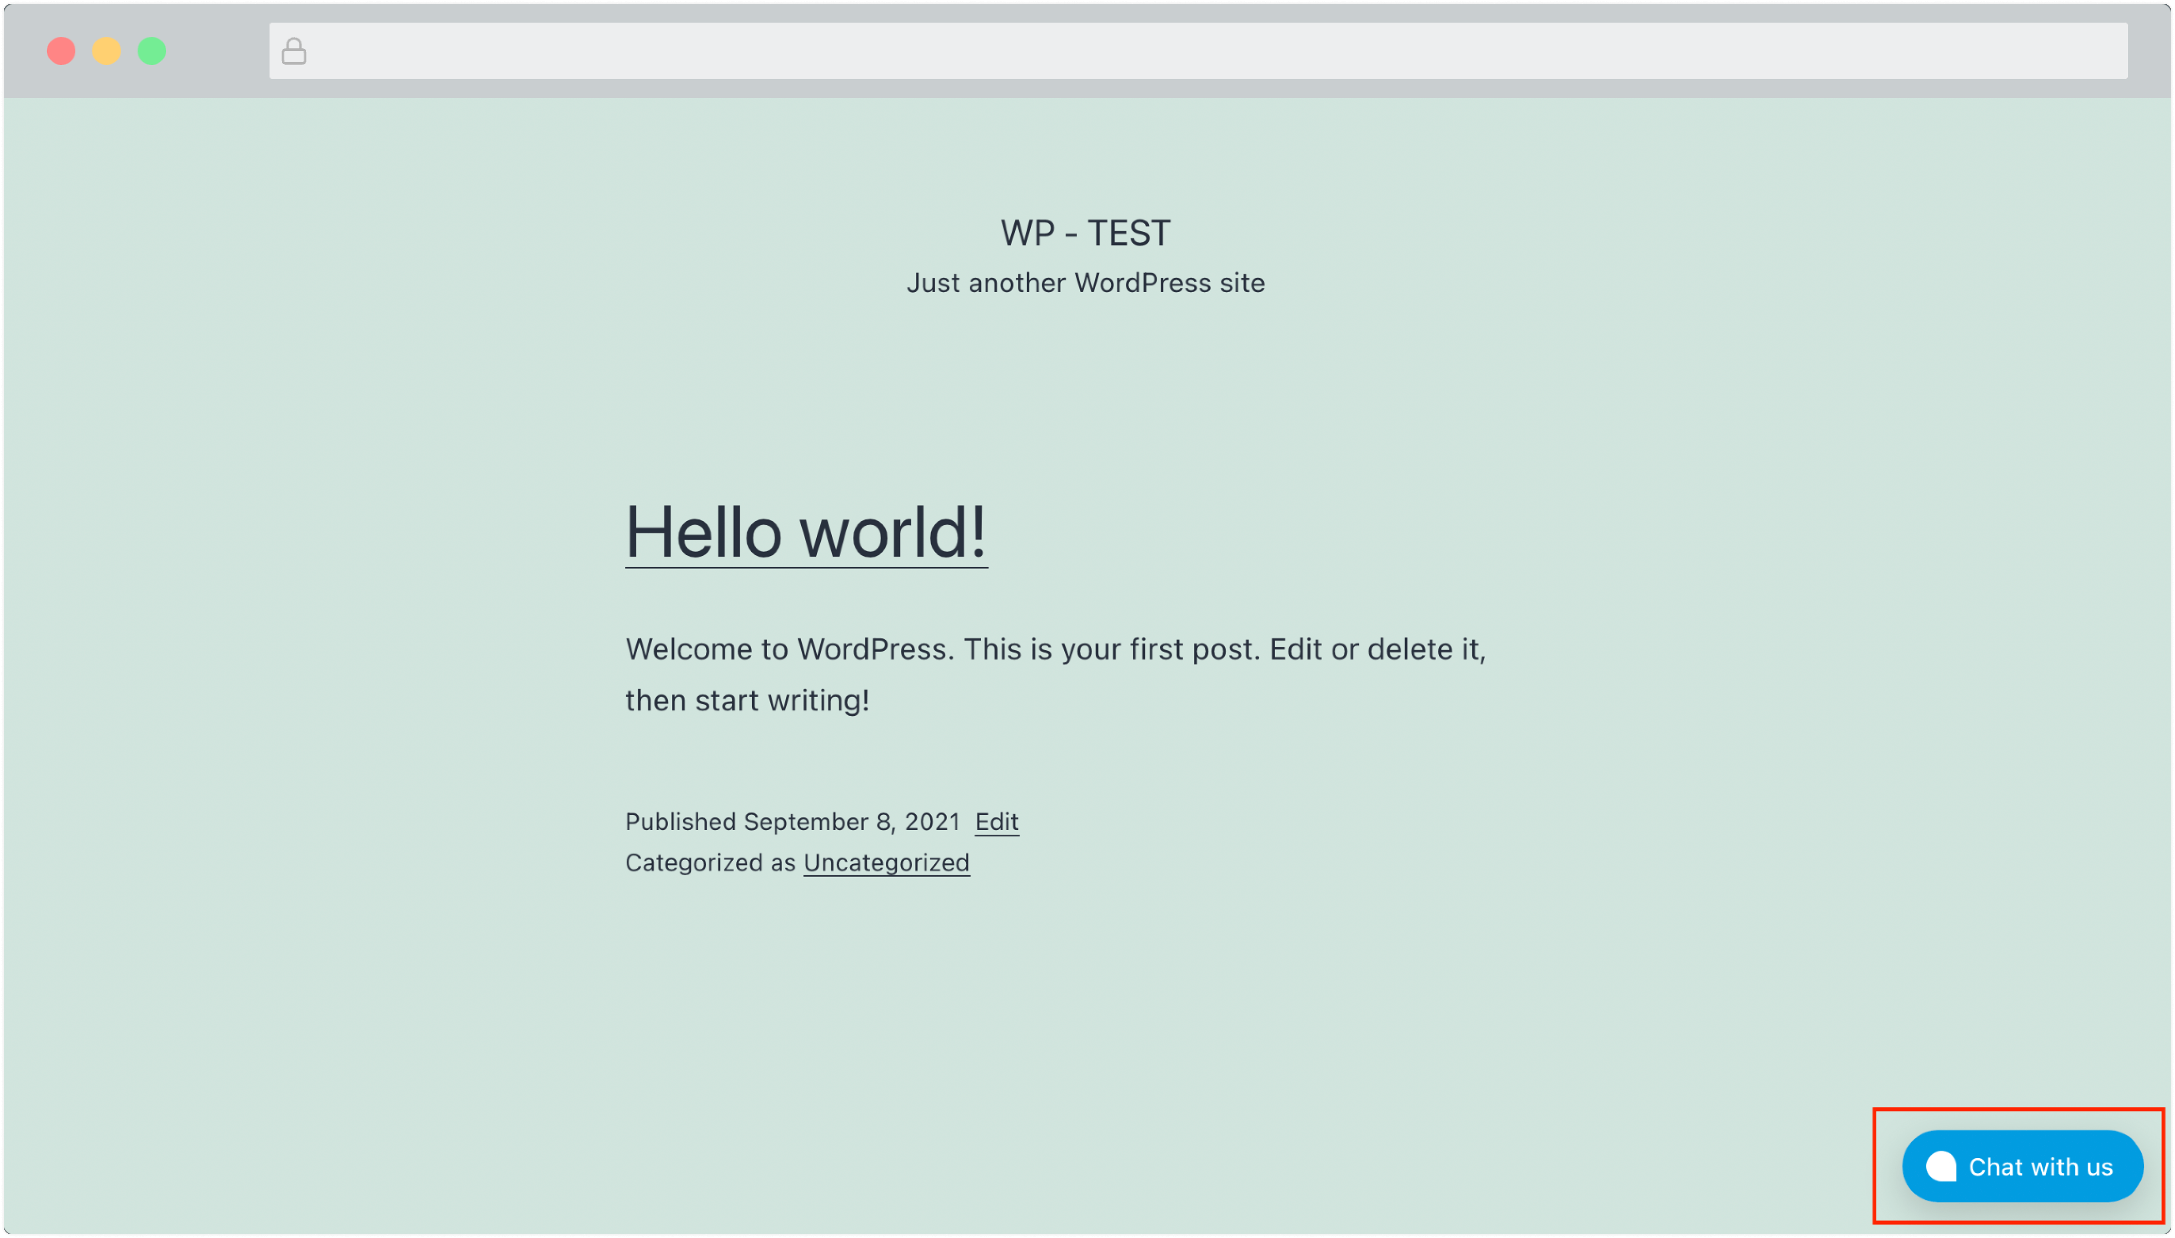Open the Chat with us widget
This screenshot has height=1238, width=2175.
click(2022, 1166)
